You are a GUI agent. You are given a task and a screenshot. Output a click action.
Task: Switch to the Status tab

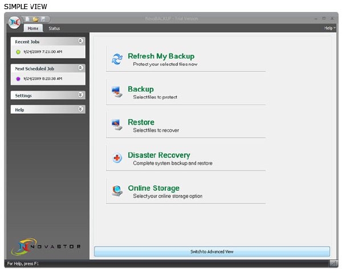tap(54, 28)
